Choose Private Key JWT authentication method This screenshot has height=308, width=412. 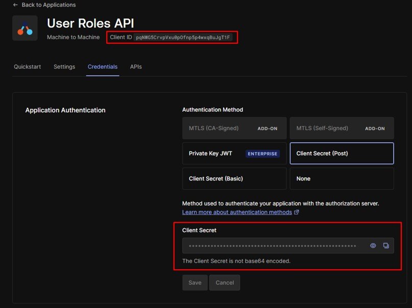click(x=234, y=153)
